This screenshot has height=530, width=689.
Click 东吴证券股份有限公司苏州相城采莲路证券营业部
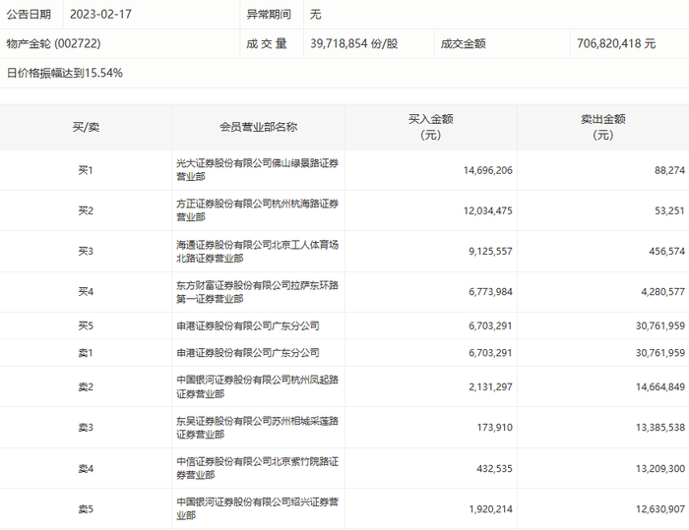(x=258, y=428)
